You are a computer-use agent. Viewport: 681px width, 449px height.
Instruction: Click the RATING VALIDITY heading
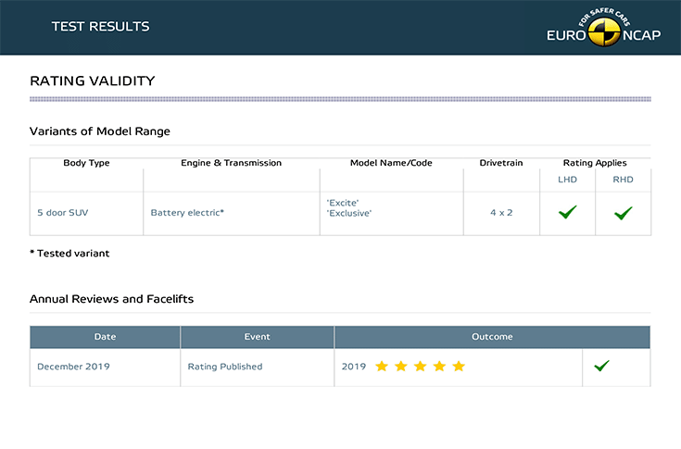coord(93,81)
